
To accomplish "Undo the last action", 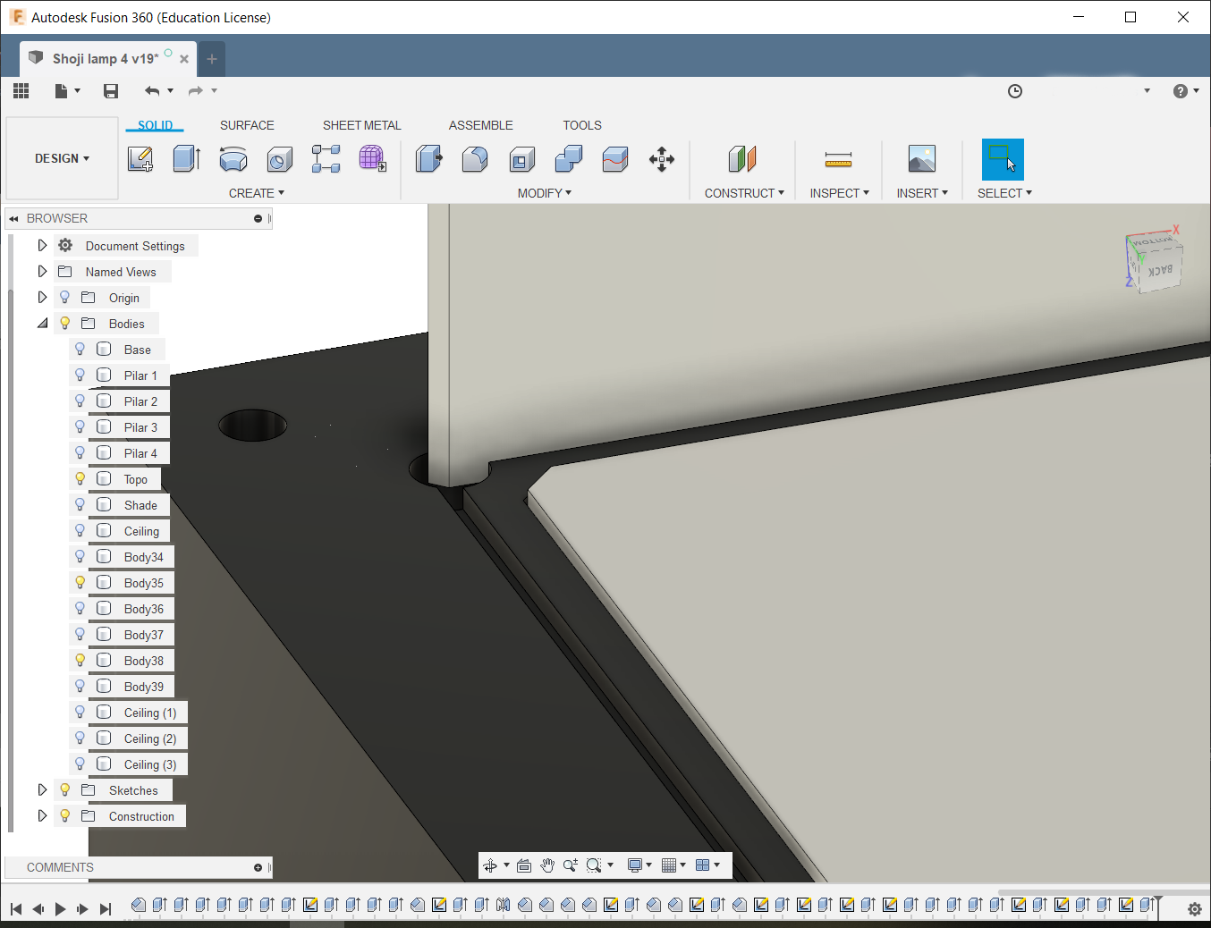I will click(x=152, y=90).
